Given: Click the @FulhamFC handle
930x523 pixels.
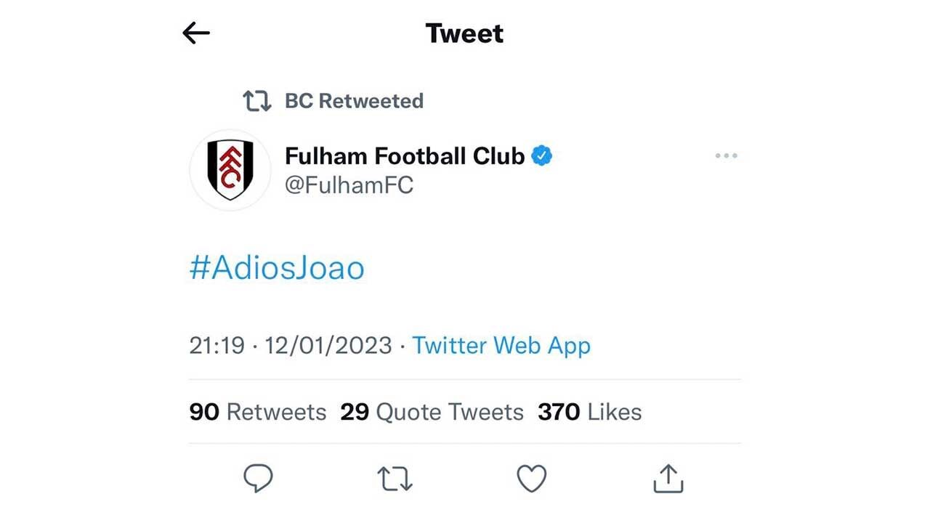Looking at the screenshot, I should [x=349, y=185].
